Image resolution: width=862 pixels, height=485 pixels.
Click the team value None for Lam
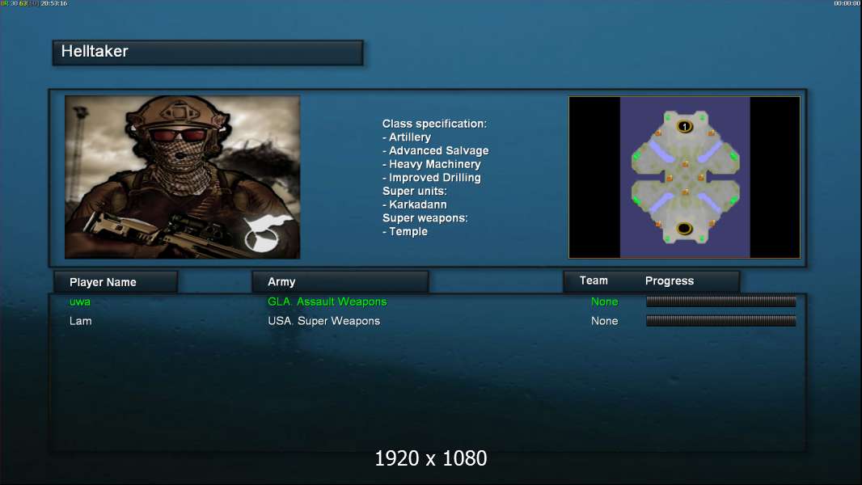coord(604,321)
